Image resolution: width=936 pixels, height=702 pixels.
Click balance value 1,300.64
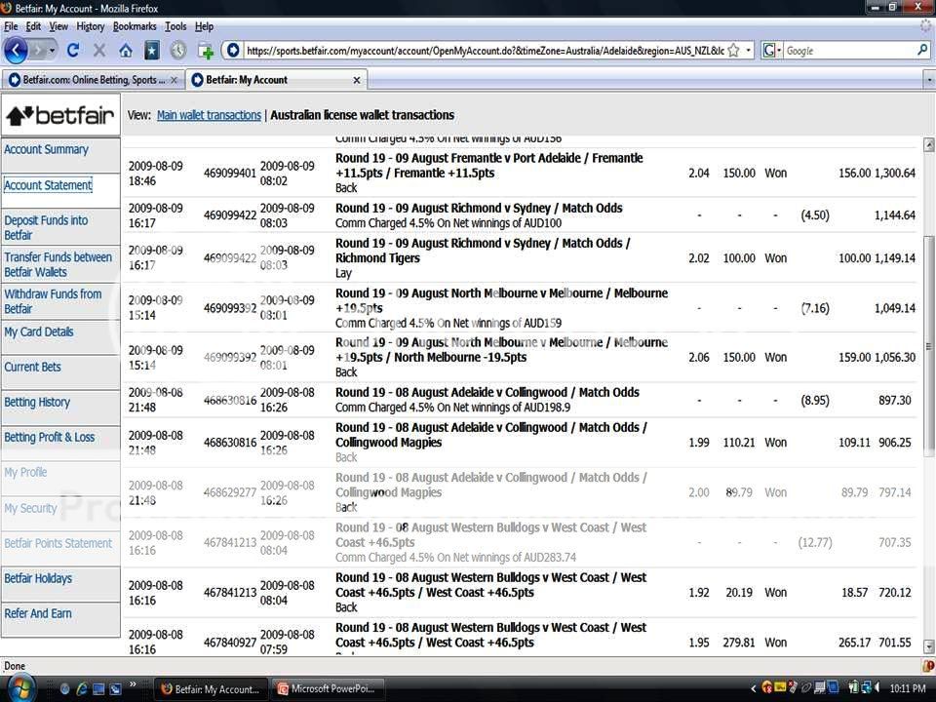(895, 174)
